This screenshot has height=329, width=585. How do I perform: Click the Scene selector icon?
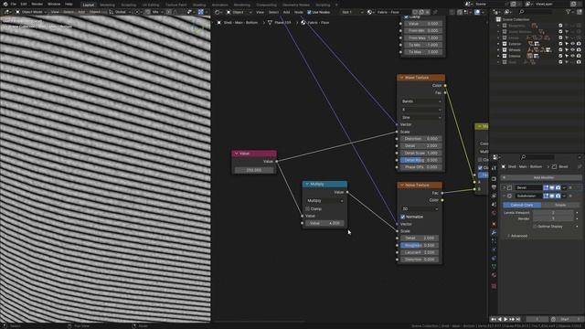pyautogui.click(x=468, y=4)
